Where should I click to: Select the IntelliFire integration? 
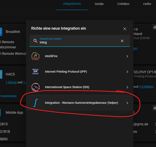(x=80, y=56)
